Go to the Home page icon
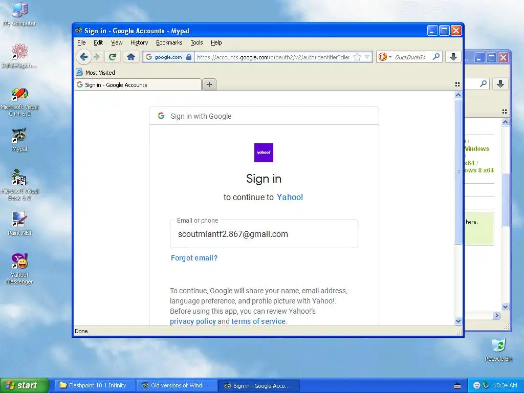The width and height of the screenshot is (524, 393). [130, 57]
